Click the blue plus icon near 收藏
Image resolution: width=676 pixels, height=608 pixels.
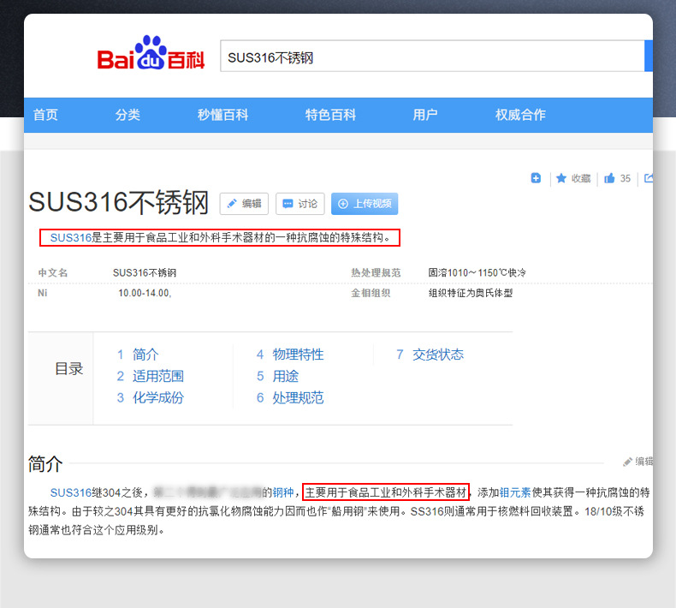point(536,178)
